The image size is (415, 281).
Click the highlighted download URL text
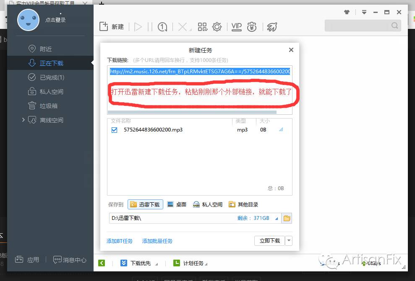click(x=200, y=71)
